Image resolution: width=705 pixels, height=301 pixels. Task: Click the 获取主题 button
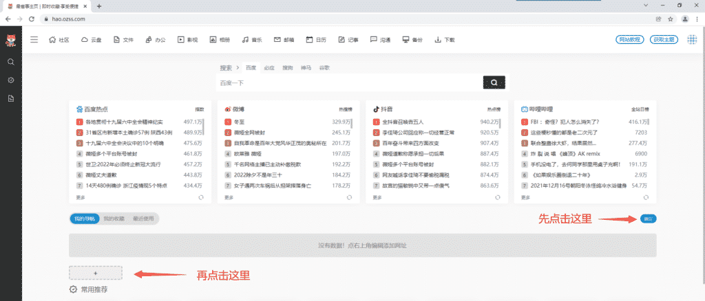664,39
